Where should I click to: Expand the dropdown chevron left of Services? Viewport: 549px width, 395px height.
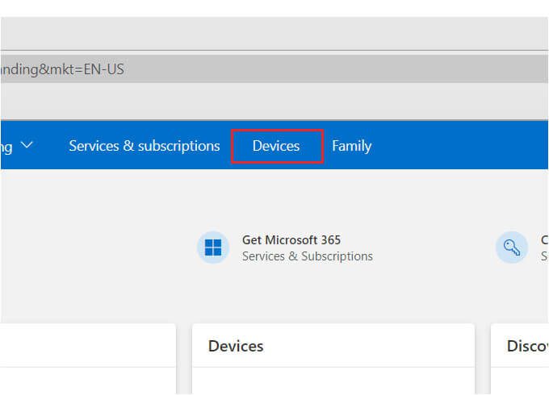27,144
